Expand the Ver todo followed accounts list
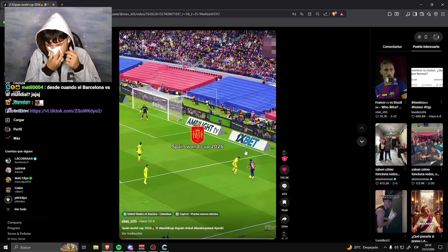Image resolution: width=448 pixels, height=252 pixels. coord(16,209)
